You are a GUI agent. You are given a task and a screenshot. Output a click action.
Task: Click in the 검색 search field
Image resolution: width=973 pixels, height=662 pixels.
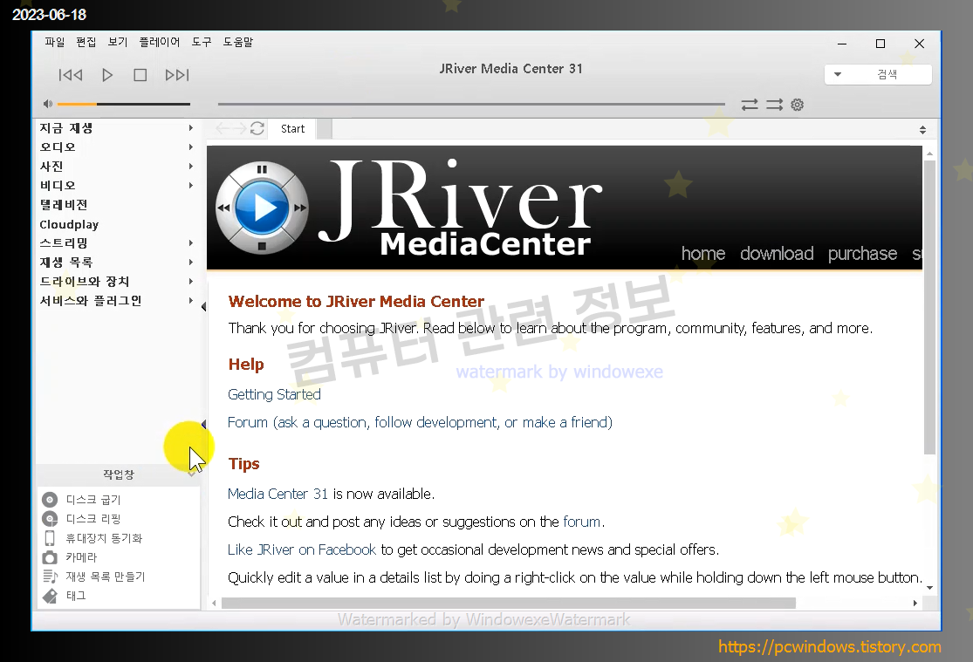888,74
